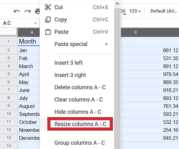
Task: Select Clear columns A - C
Action: click(77, 100)
